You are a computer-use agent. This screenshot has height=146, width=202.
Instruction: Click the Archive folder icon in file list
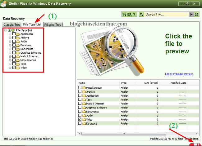84,92
